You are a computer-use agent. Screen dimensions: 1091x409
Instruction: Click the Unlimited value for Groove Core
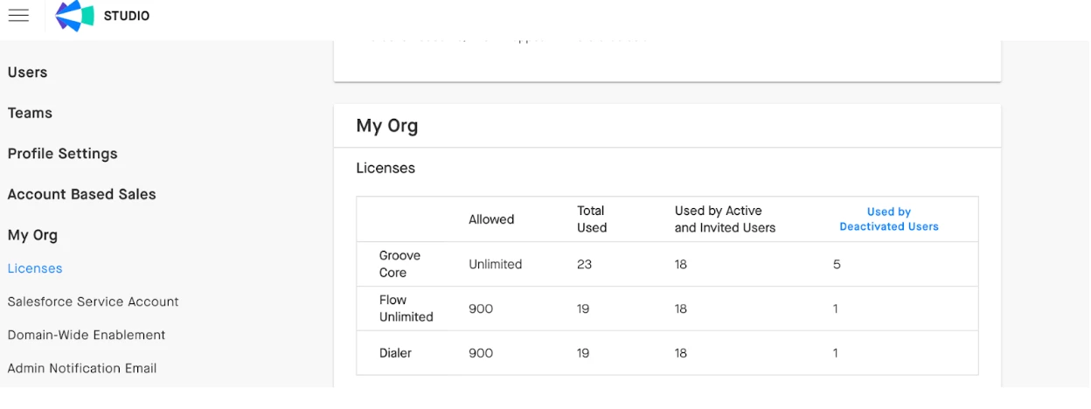pyautogui.click(x=495, y=264)
